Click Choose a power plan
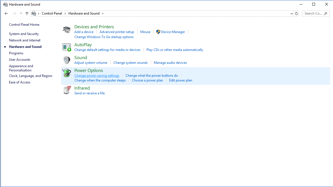The height and width of the screenshot is (187, 333). [147, 80]
